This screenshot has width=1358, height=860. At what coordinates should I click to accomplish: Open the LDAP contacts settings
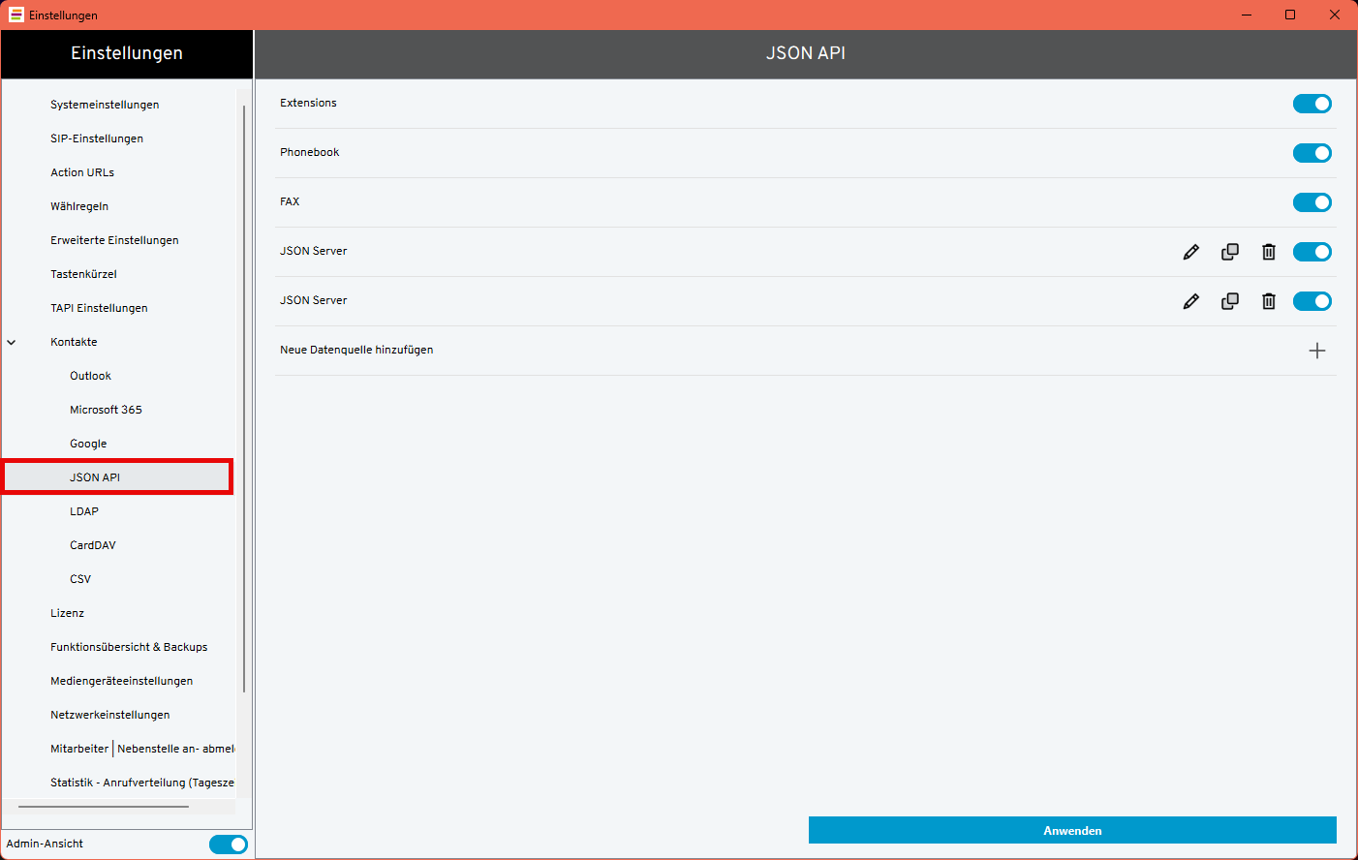(x=84, y=511)
